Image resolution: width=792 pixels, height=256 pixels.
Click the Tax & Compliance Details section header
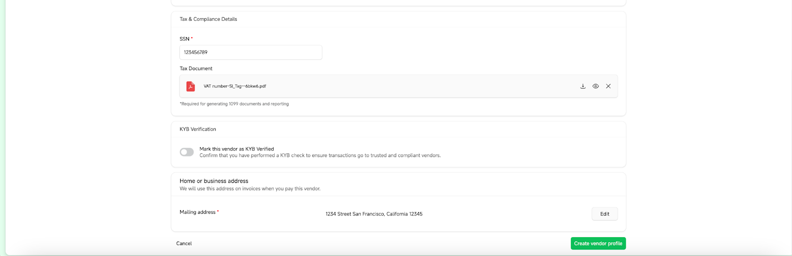[208, 19]
